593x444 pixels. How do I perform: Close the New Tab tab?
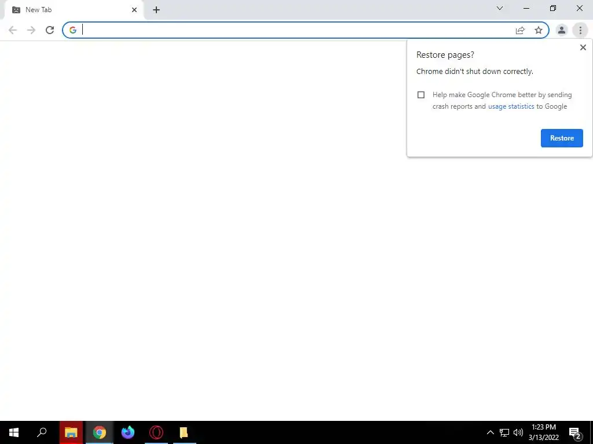coord(134,10)
